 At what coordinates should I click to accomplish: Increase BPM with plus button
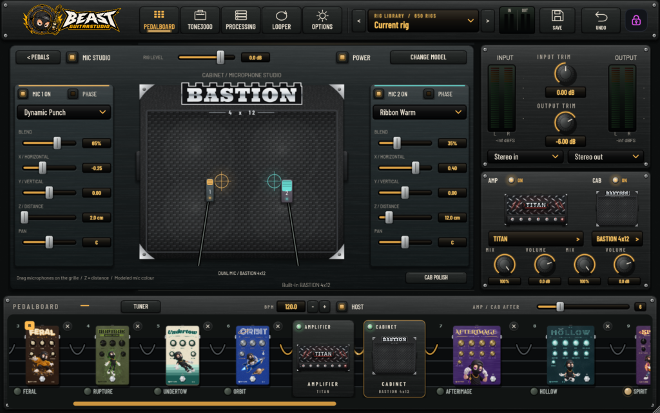pyautogui.click(x=324, y=307)
